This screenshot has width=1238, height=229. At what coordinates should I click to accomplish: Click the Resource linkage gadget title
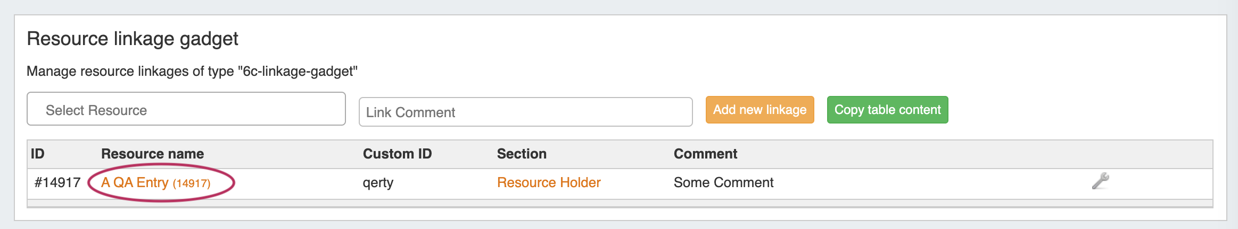(133, 39)
